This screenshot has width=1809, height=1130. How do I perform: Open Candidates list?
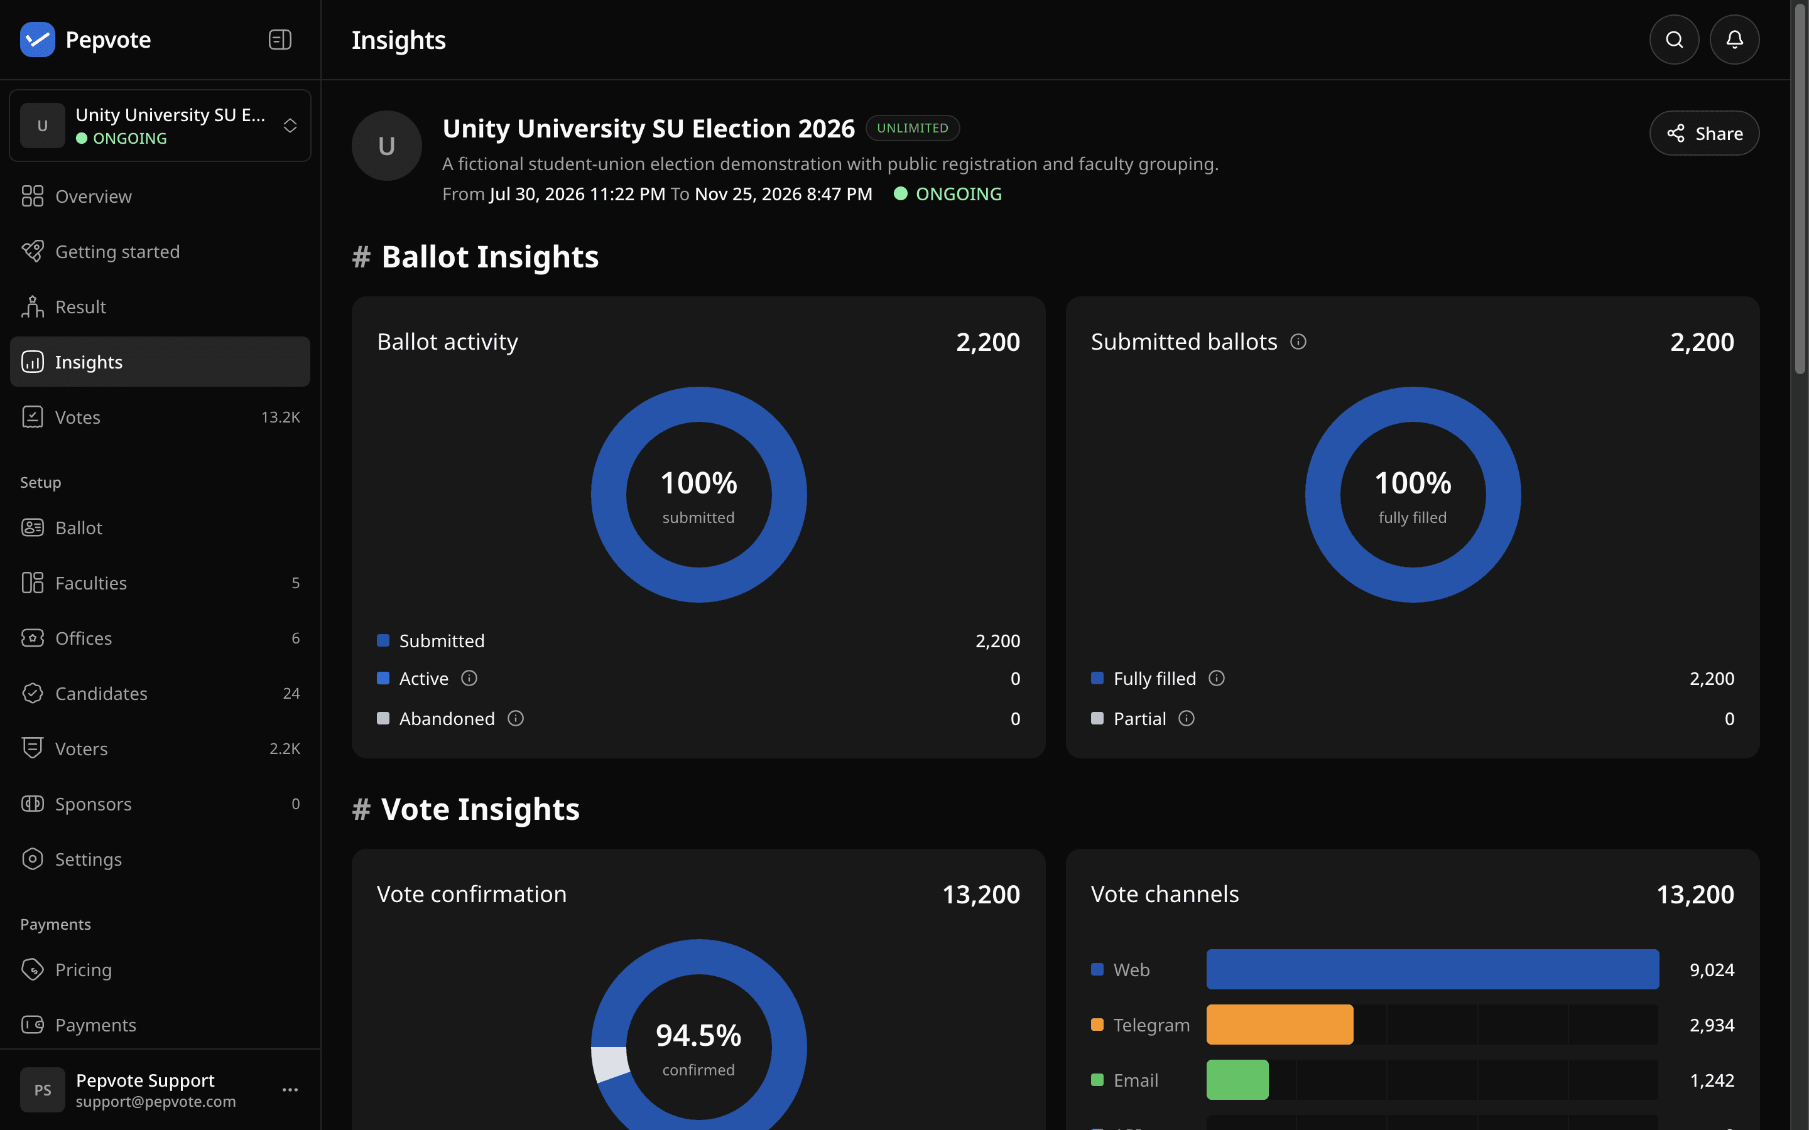coord(160,694)
